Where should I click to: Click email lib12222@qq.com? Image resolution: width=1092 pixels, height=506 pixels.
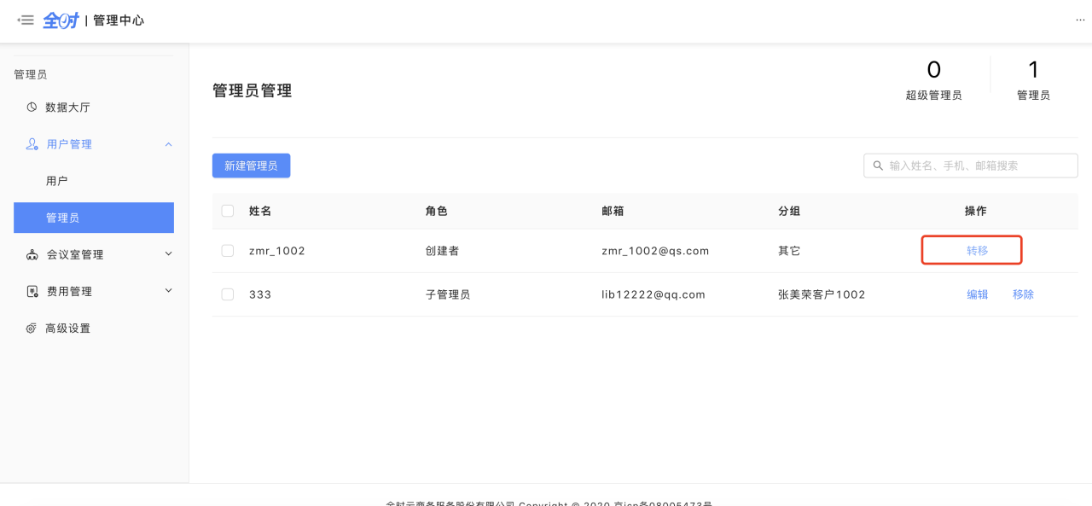653,294
